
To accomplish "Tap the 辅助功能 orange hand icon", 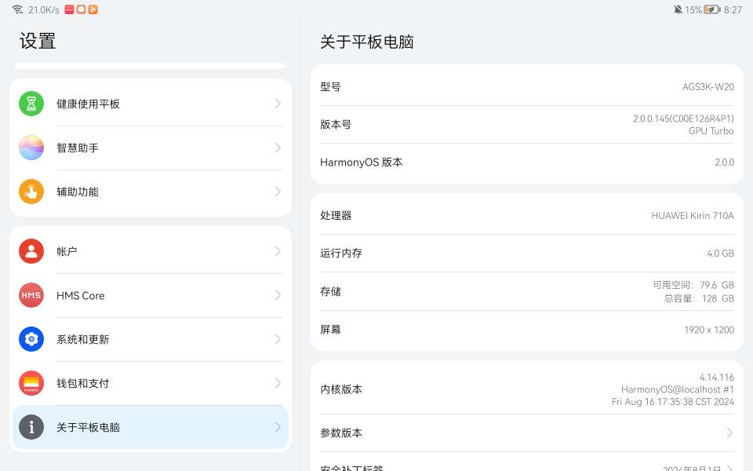I will 31,192.
